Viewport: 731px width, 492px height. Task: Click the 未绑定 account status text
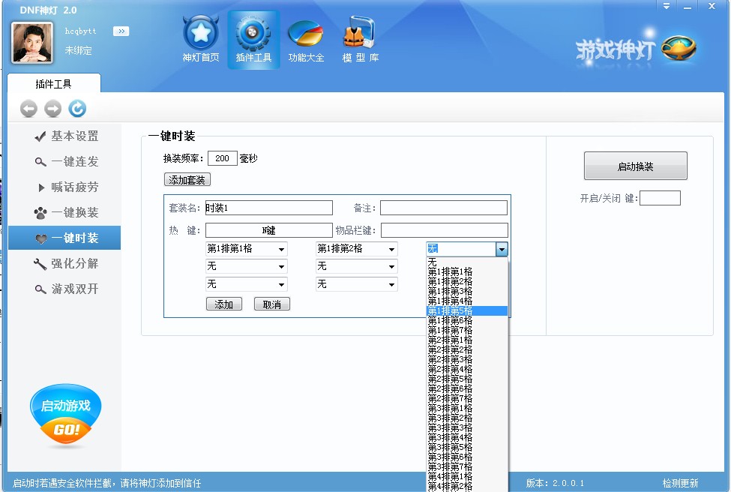(78, 50)
